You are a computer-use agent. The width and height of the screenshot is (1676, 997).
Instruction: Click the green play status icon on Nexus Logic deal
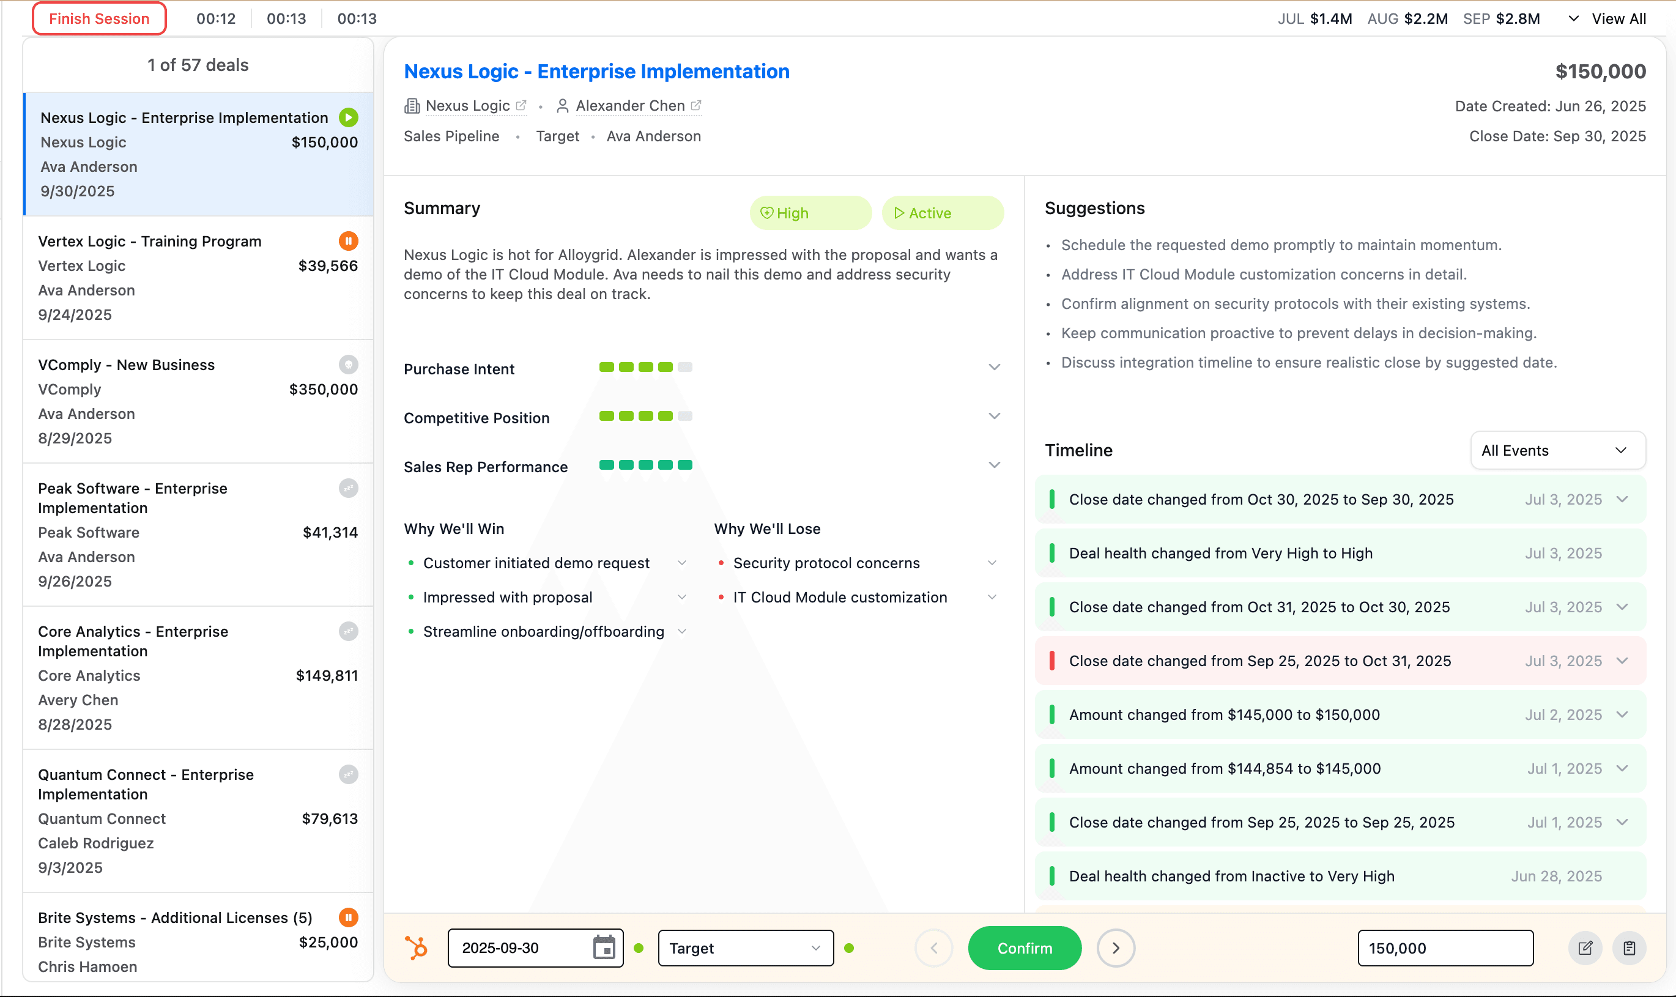coord(348,117)
